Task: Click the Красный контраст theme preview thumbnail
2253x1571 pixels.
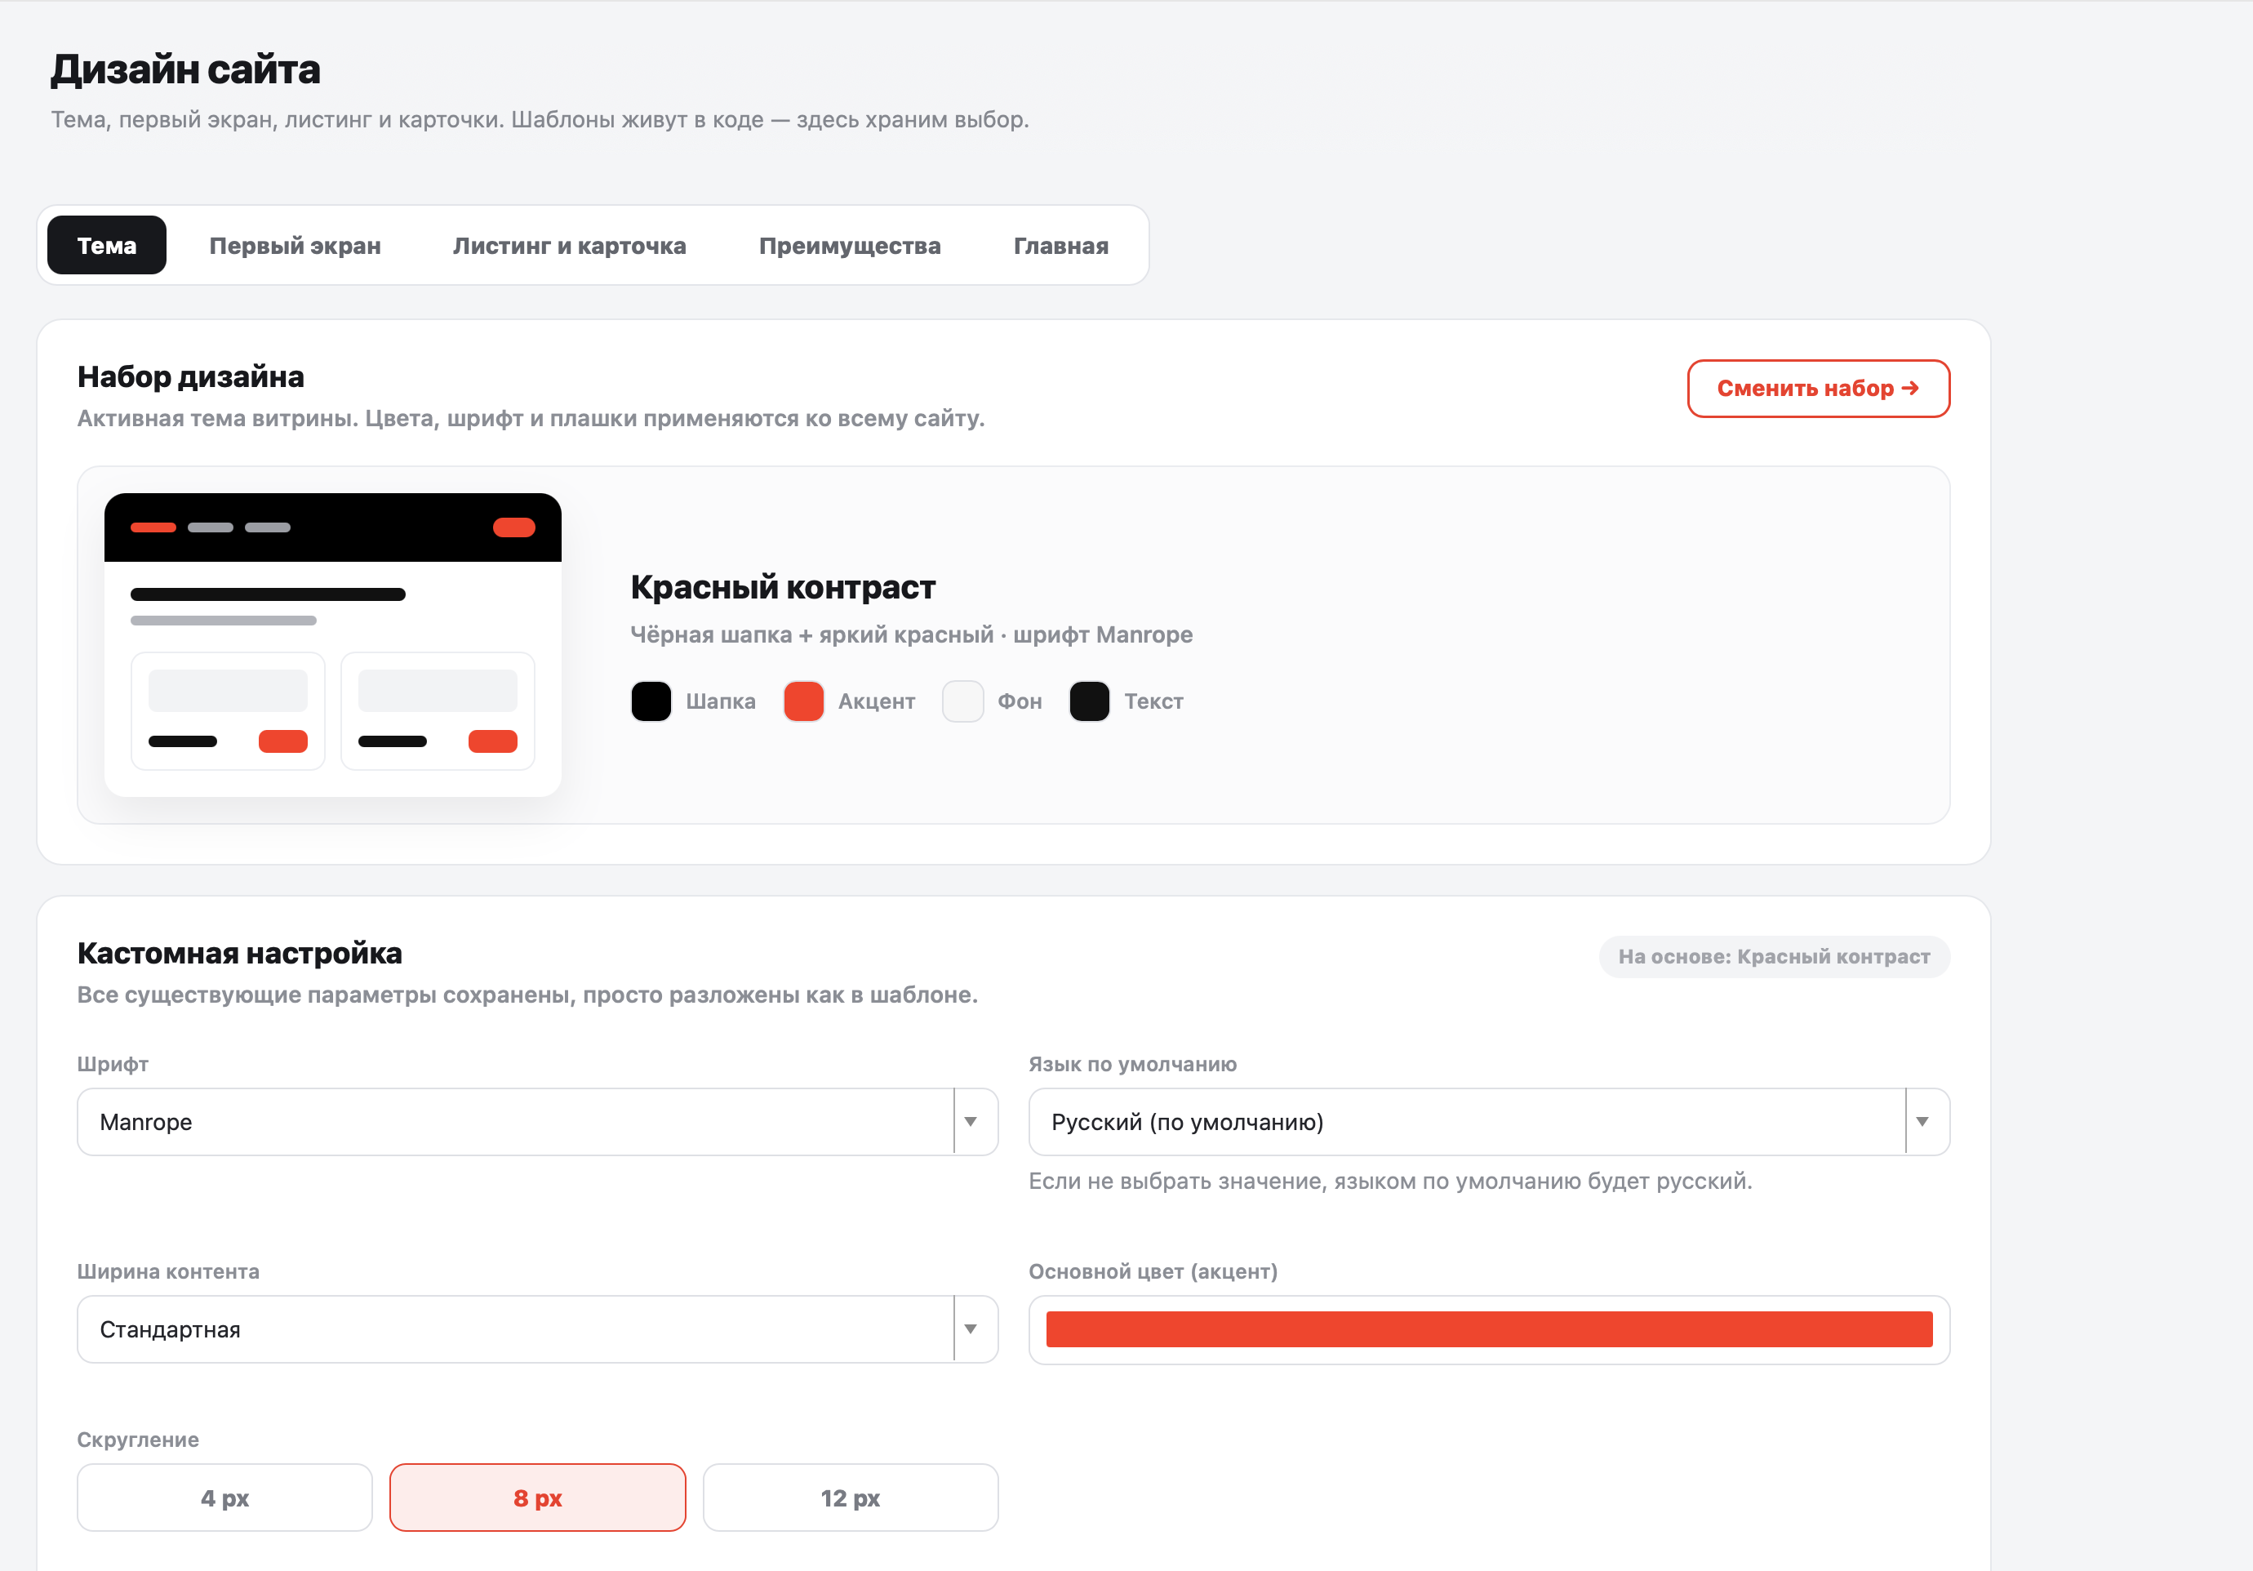Action: coord(333,645)
